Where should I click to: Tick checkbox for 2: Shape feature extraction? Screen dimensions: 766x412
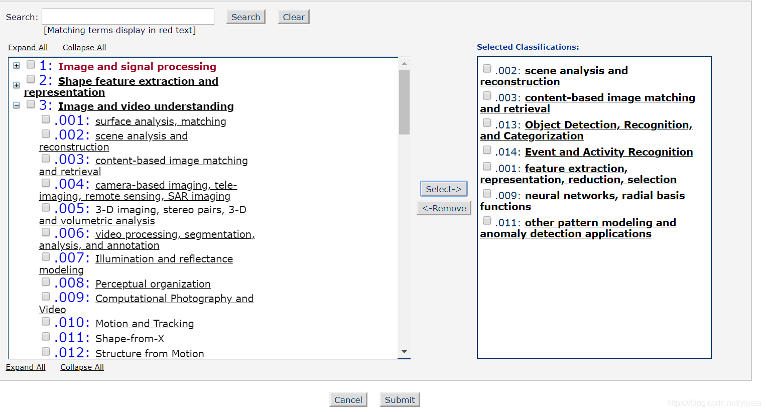(31, 79)
